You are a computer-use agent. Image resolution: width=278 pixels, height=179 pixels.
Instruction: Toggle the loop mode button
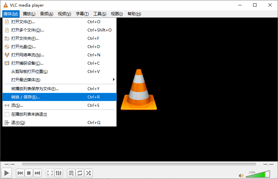80,173
